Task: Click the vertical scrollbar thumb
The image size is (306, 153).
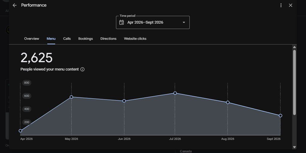Action: point(295,82)
